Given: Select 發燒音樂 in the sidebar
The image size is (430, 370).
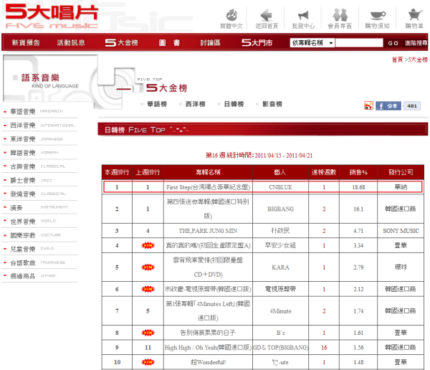Looking at the screenshot, I should click(x=23, y=194).
